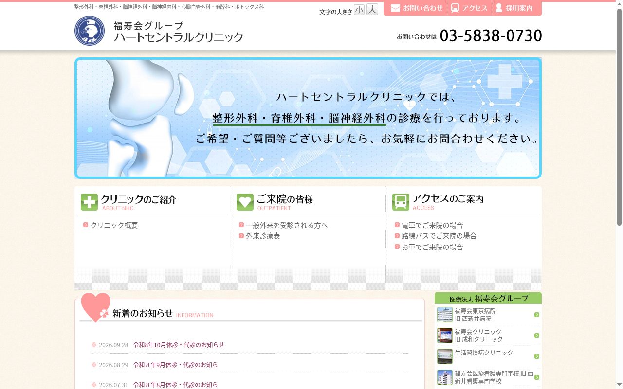Click 福寿会クリニック thumbnail image

[445, 336]
